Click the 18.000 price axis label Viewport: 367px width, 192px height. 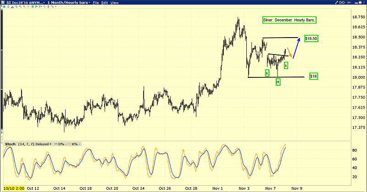358,77
